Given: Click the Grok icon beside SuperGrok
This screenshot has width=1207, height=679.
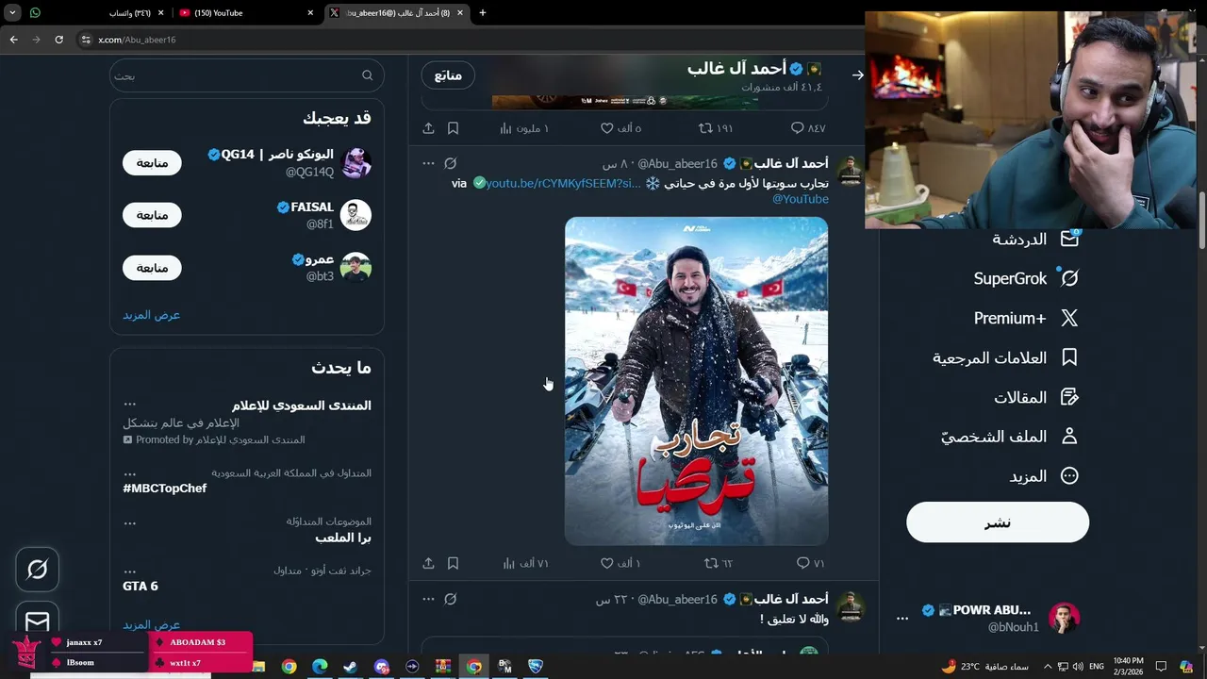Looking at the screenshot, I should (1069, 278).
